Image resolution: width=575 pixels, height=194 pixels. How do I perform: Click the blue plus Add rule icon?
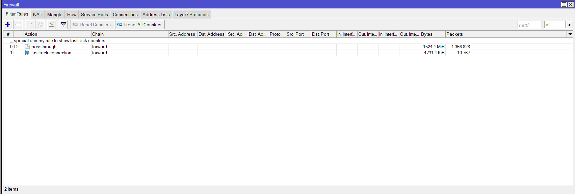point(8,25)
